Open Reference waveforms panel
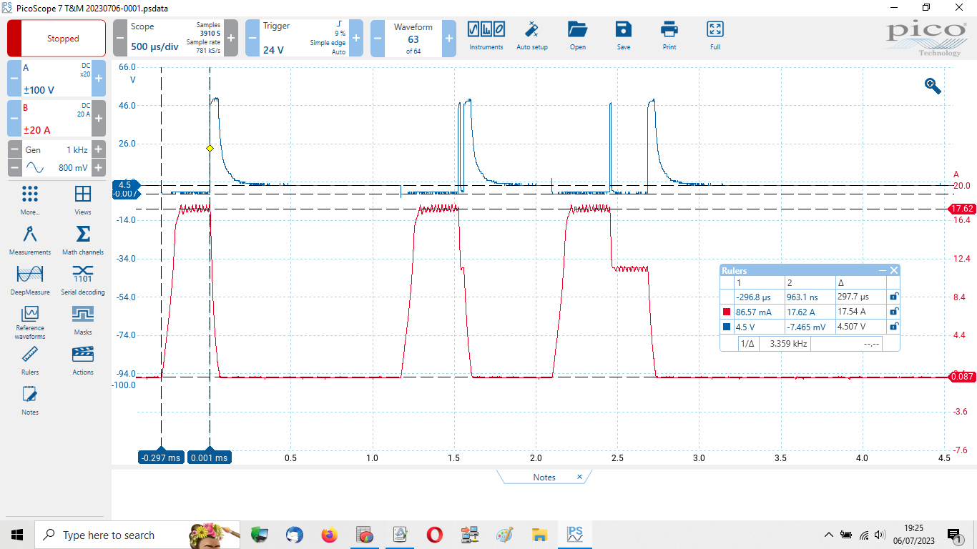Image resolution: width=977 pixels, height=549 pixels. pos(29,322)
